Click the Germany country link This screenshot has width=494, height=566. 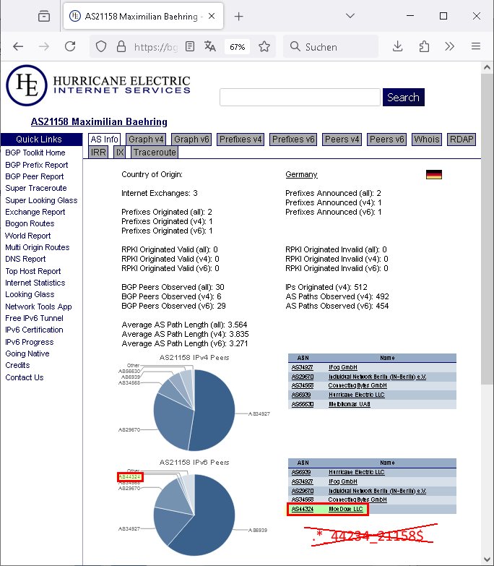[x=301, y=175]
